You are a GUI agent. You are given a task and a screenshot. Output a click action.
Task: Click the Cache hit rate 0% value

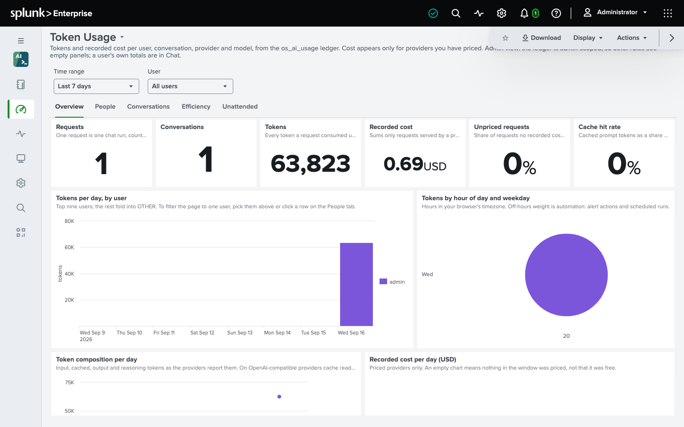tap(624, 164)
